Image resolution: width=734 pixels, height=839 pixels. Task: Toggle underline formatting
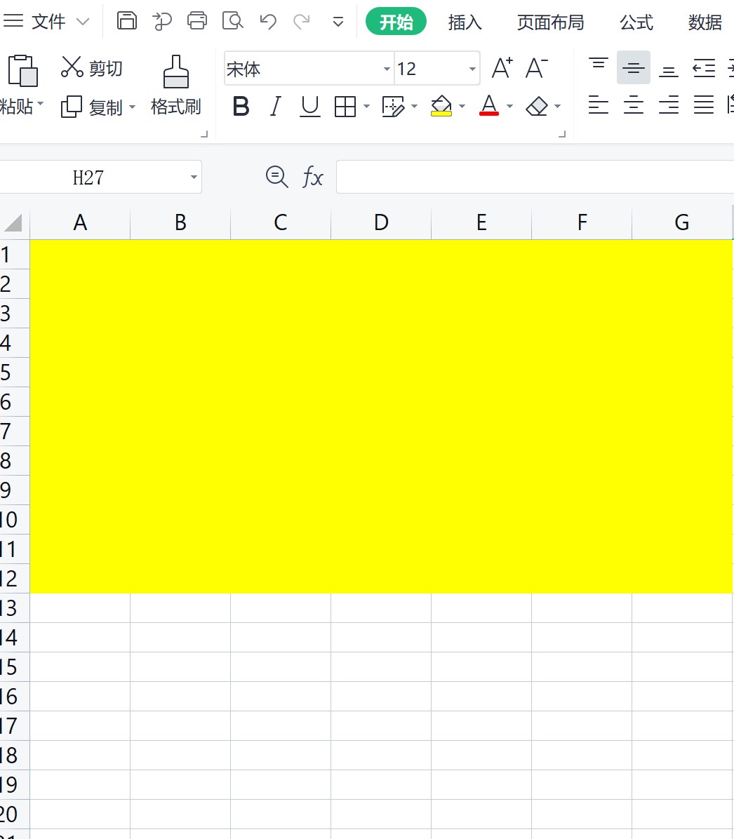[x=309, y=106]
